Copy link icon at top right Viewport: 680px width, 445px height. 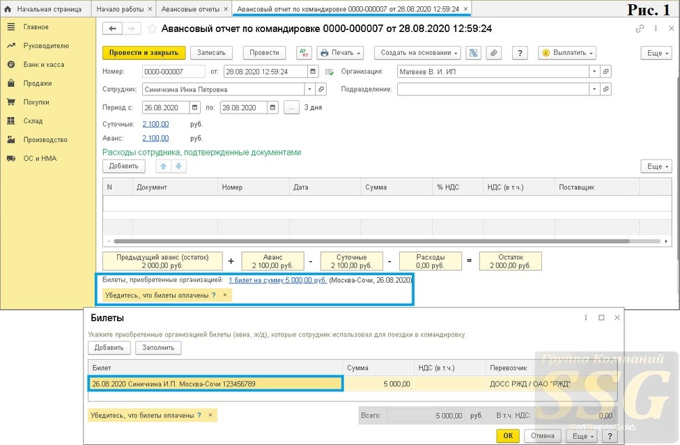(640, 29)
